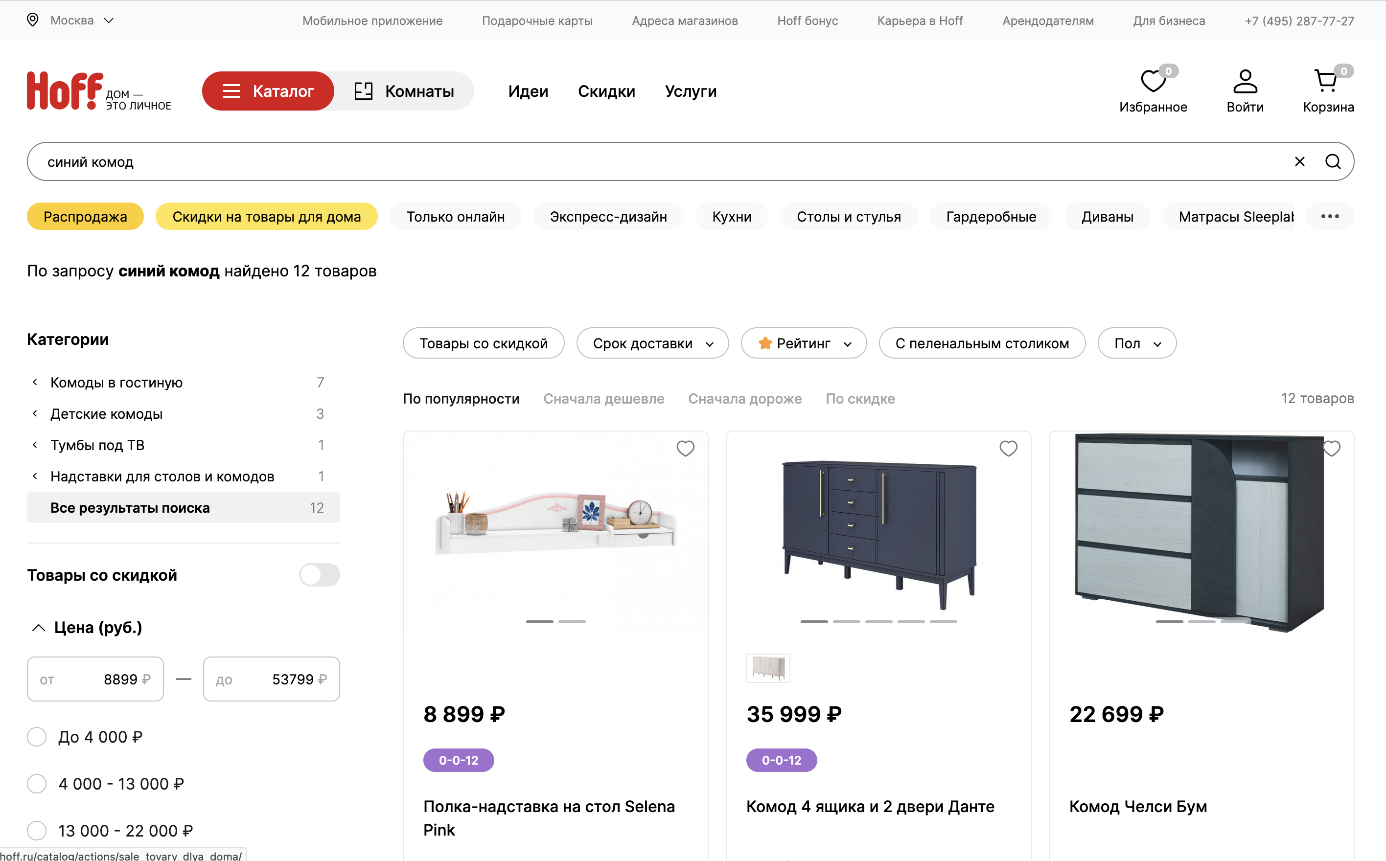Enable the Товары со скидкой switch
This screenshot has width=1386, height=861.
pyautogui.click(x=319, y=574)
